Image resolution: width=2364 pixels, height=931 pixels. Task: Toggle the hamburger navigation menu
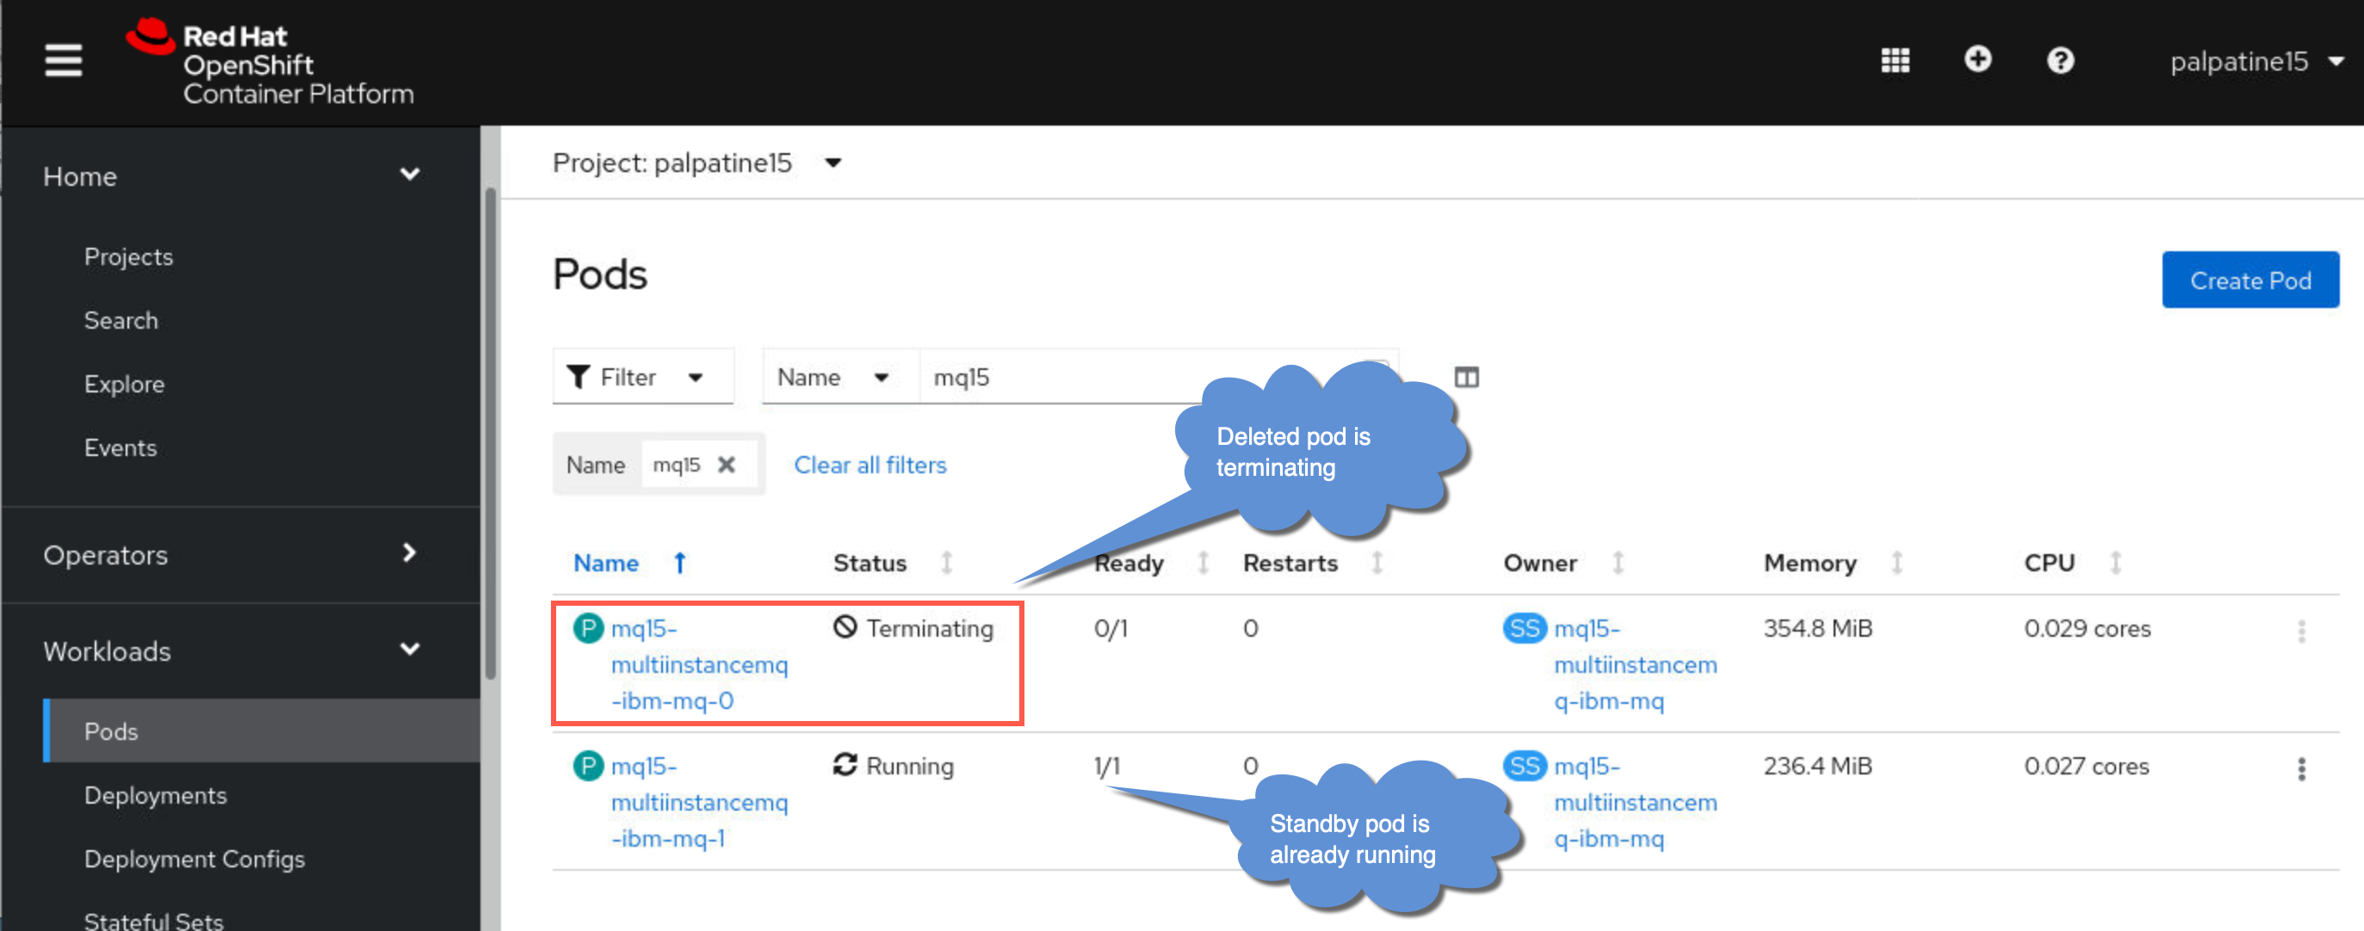[64, 60]
